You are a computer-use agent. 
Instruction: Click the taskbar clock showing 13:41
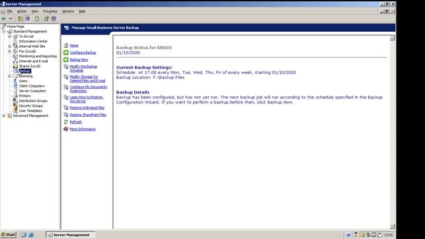click(388, 235)
